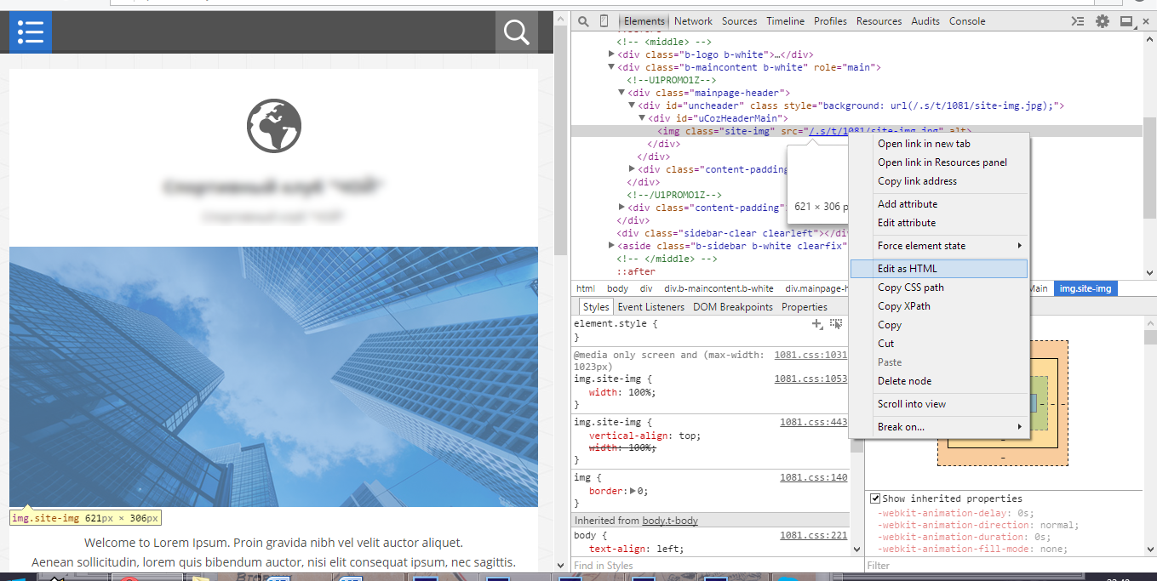Toggle device mode phone icon
Image resolution: width=1157 pixels, height=581 pixels.
click(x=604, y=21)
